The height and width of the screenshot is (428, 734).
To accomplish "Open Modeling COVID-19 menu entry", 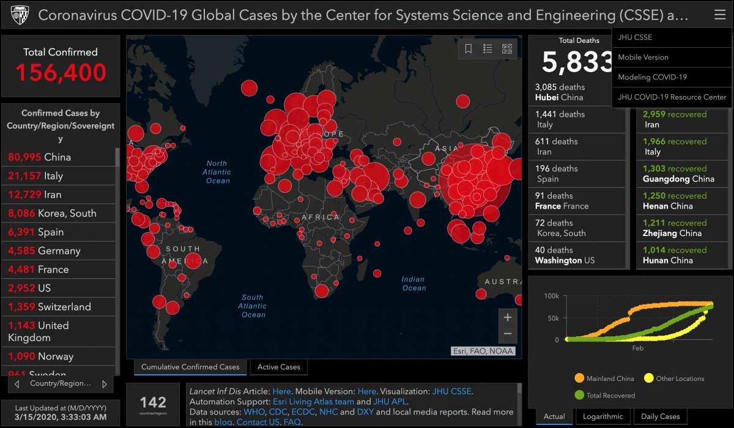I will click(x=671, y=77).
